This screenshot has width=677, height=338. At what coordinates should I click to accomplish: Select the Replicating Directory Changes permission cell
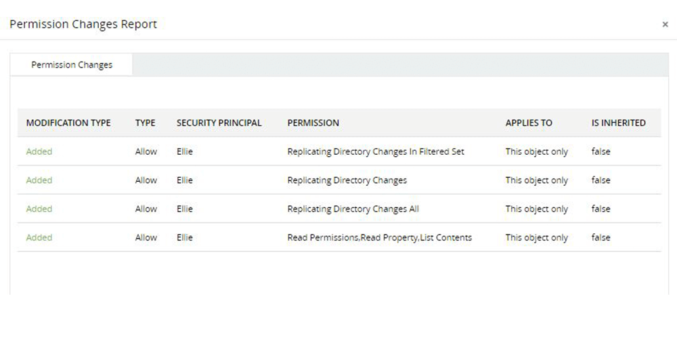click(347, 180)
